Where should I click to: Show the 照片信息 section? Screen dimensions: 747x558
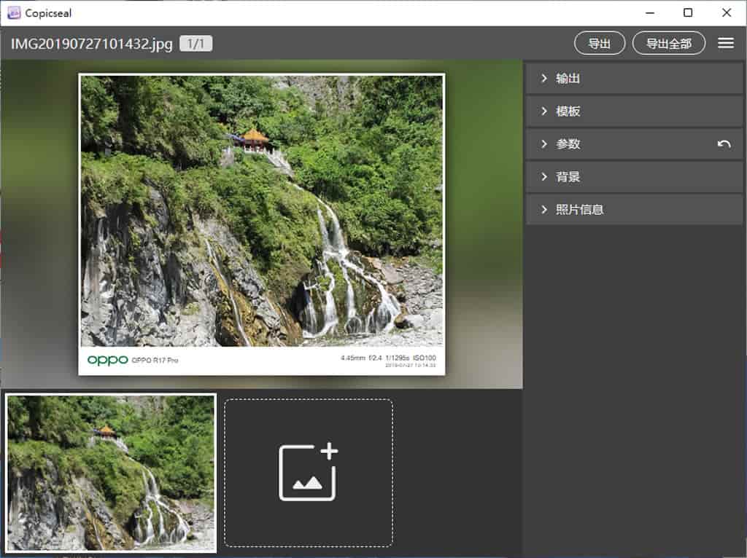point(634,209)
